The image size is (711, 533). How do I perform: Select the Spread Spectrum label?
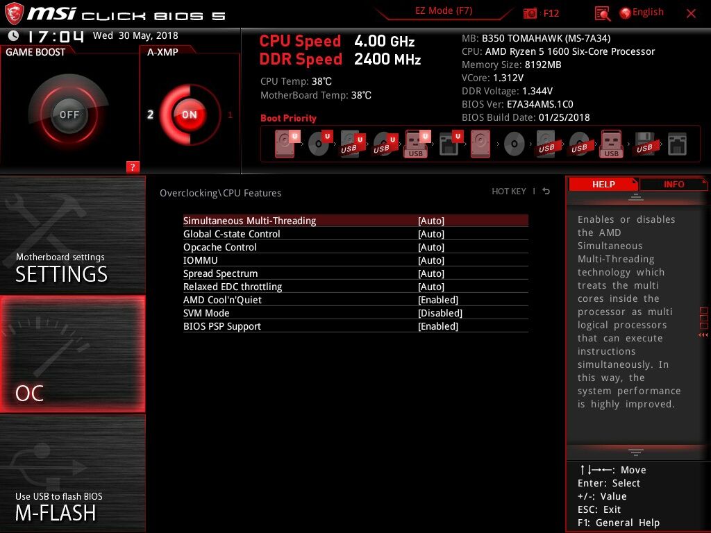[220, 273]
